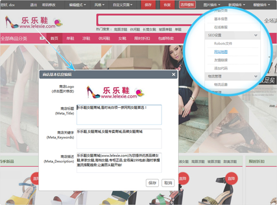Click Robots文件 menu item
This screenshot has height=205, width=277.
(x=223, y=44)
